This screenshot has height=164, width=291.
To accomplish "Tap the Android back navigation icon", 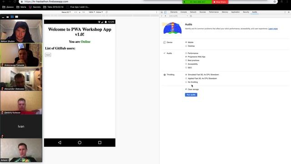I will pyautogui.click(x=60, y=143).
